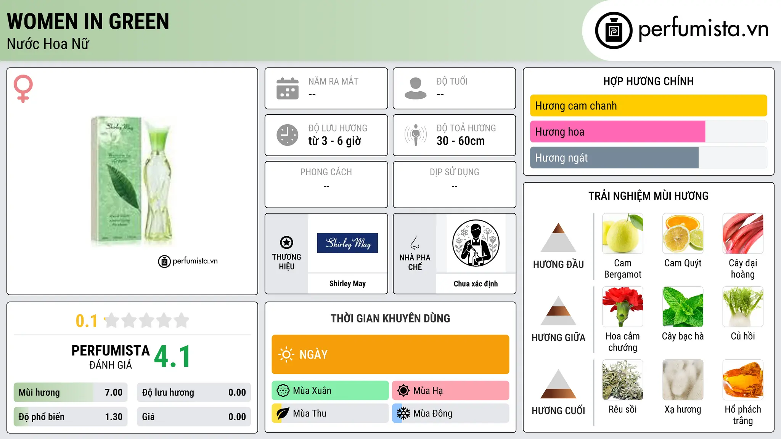Click the sun icon for Mùa Hạ
Screen dimensions: 781x439
pyautogui.click(x=403, y=391)
